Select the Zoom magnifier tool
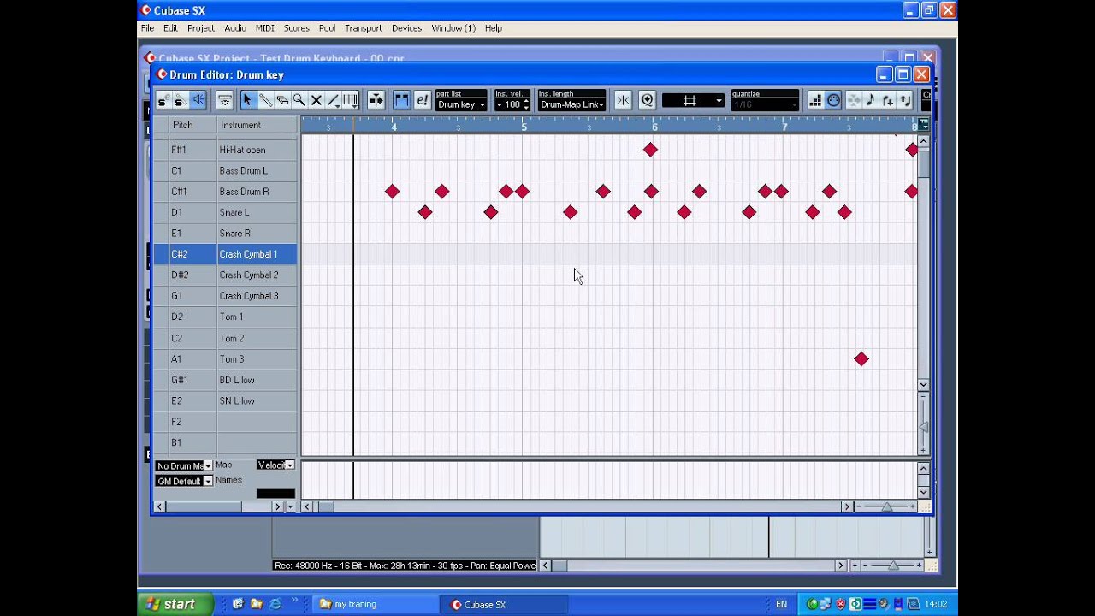Image resolution: width=1095 pixels, height=616 pixels. 299,101
